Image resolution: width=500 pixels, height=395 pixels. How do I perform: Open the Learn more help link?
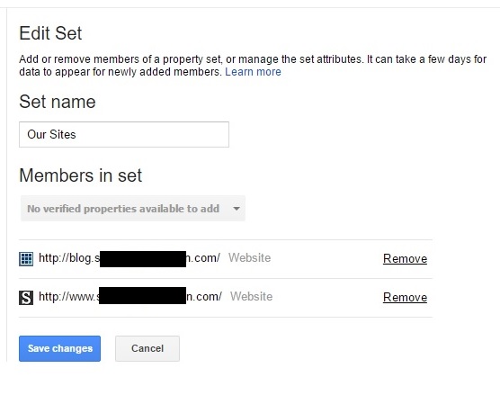click(x=253, y=72)
